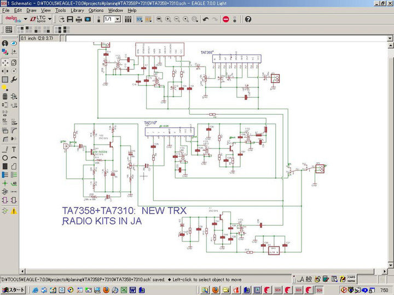
Task: Select the Text tool
Action: coord(14,149)
